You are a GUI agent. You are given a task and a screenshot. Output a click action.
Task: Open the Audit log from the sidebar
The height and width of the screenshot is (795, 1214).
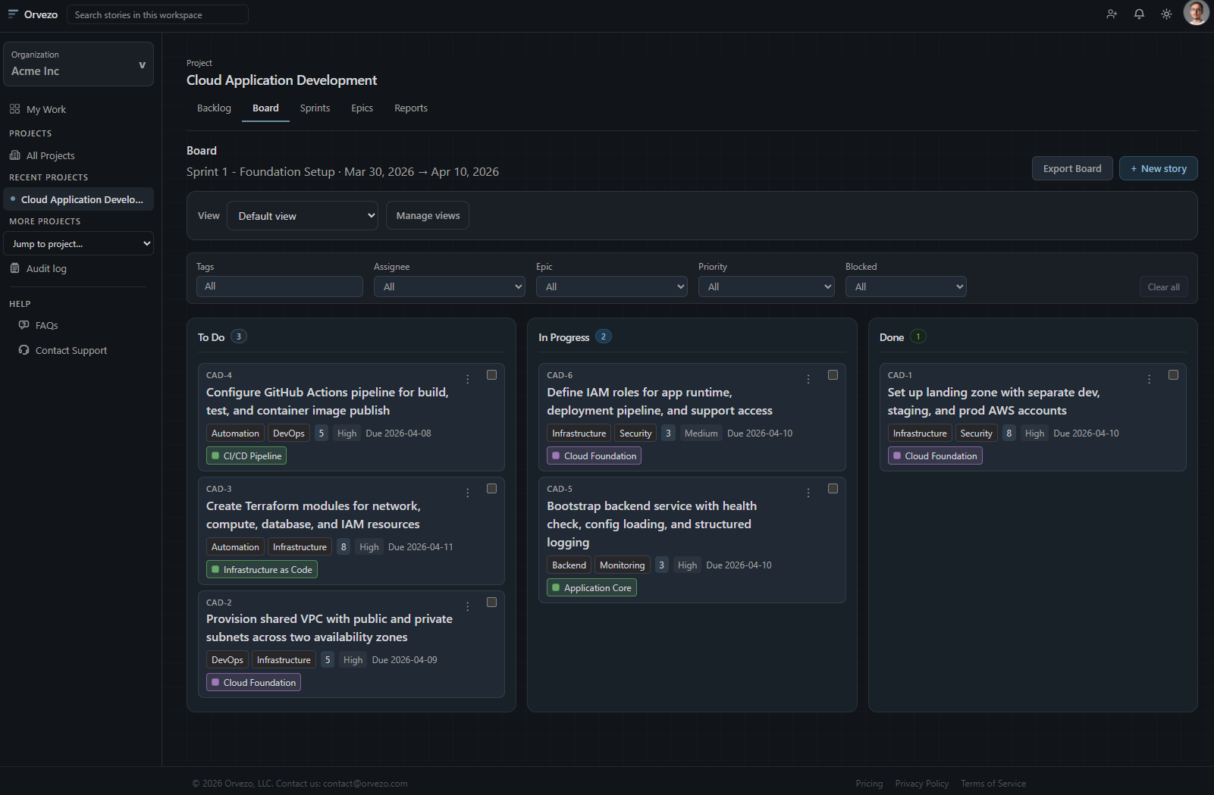tap(46, 268)
